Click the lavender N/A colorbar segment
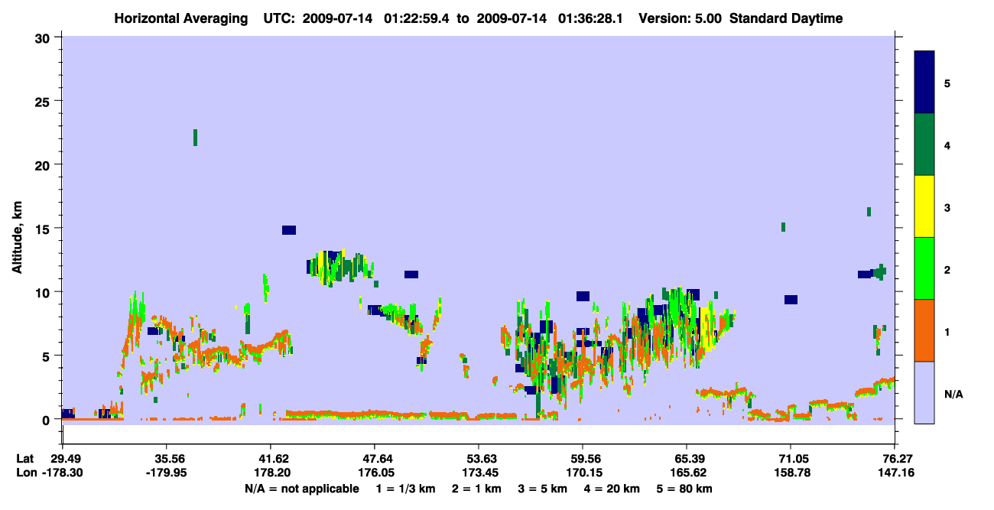 [924, 392]
